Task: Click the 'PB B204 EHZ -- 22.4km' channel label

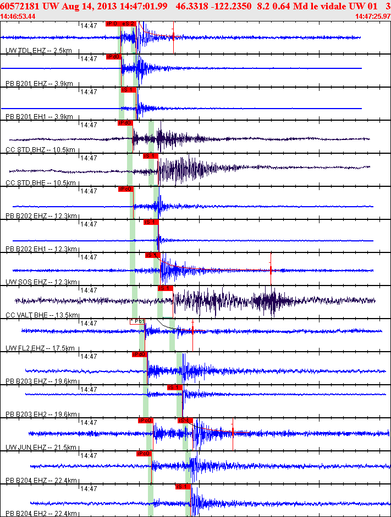Action: point(41,481)
